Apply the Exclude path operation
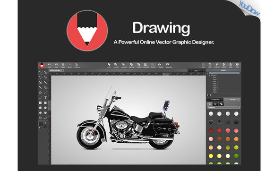Screen dimensions: 274x171 pyautogui.click(x=131, y=65)
